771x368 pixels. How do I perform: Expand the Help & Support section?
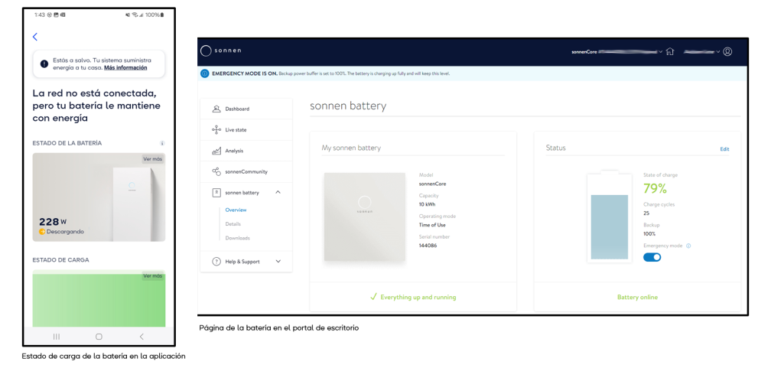coord(278,262)
